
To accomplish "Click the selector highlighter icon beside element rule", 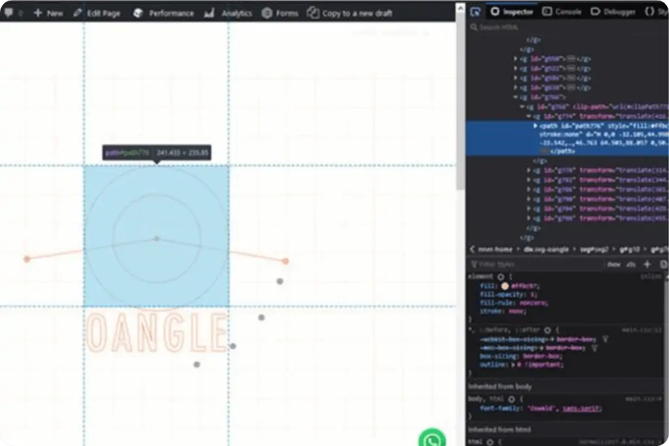I will [x=501, y=277].
